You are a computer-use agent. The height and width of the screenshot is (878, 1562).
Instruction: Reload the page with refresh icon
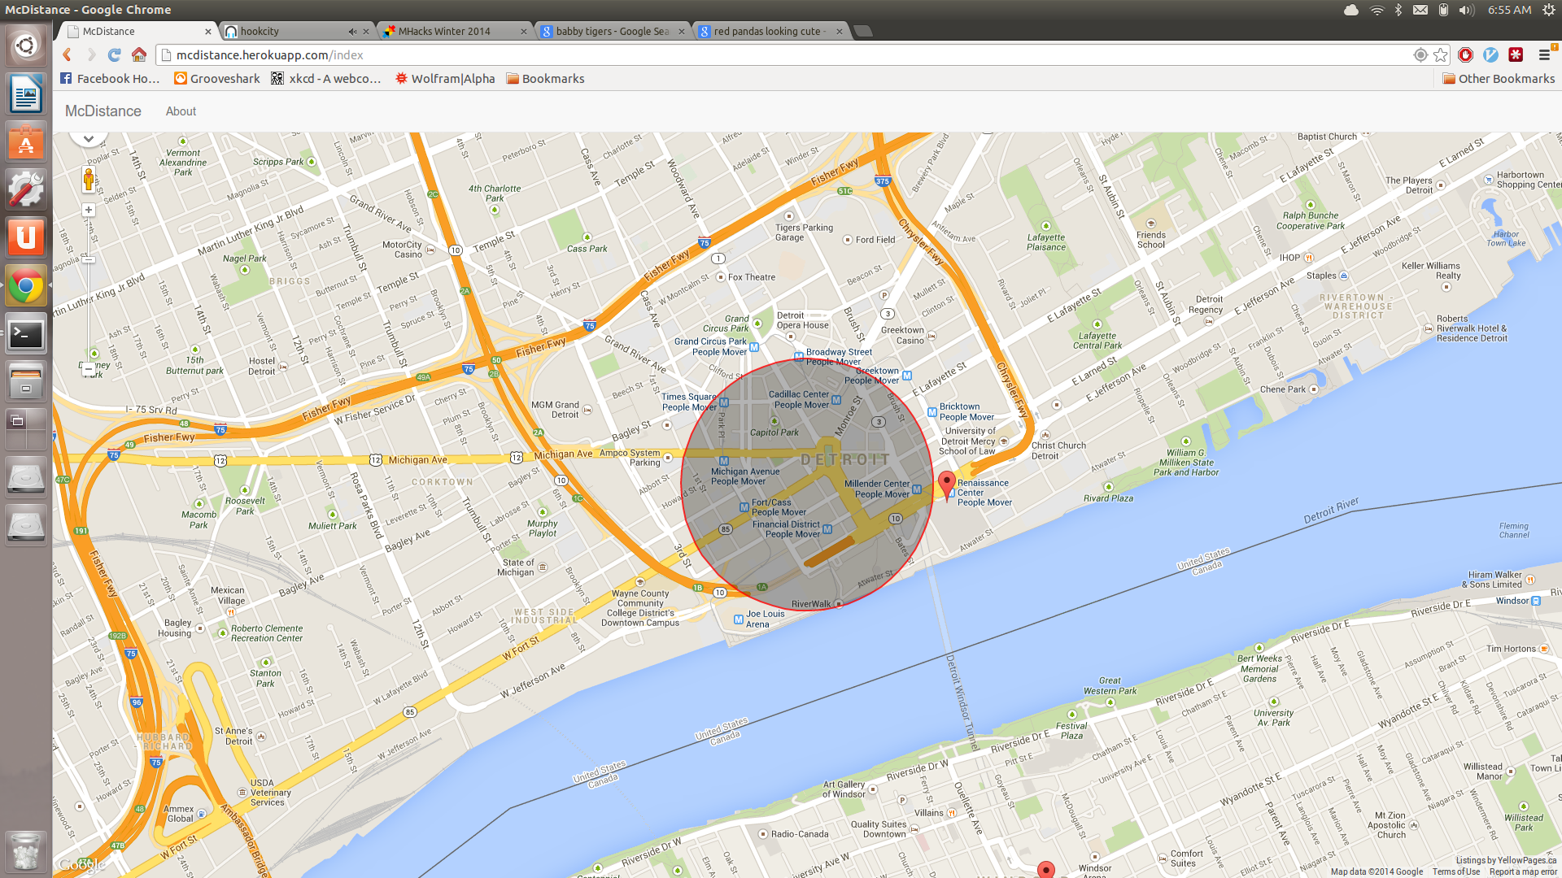click(115, 55)
